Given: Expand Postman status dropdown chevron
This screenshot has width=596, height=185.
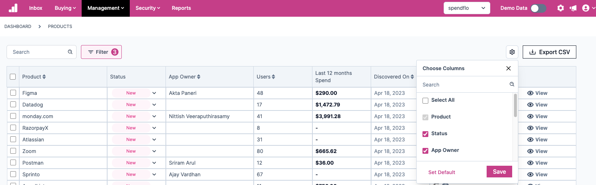Looking at the screenshot, I should click(x=154, y=163).
